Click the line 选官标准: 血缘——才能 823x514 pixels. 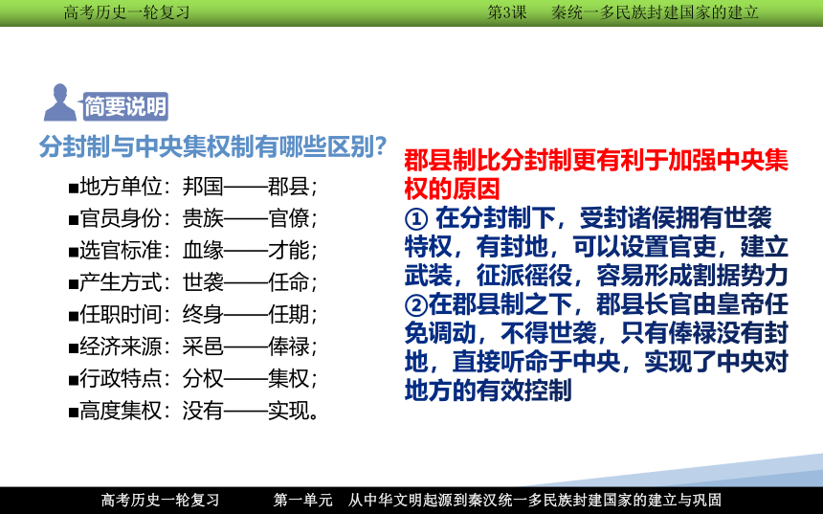pos(192,251)
